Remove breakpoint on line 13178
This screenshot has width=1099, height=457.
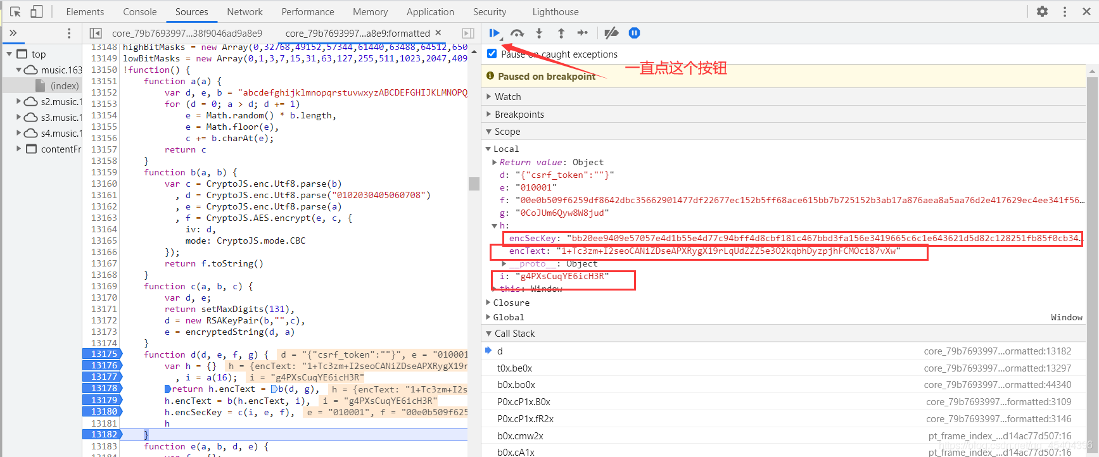[103, 389]
